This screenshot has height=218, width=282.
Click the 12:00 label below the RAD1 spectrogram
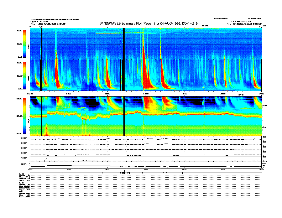[146, 94]
